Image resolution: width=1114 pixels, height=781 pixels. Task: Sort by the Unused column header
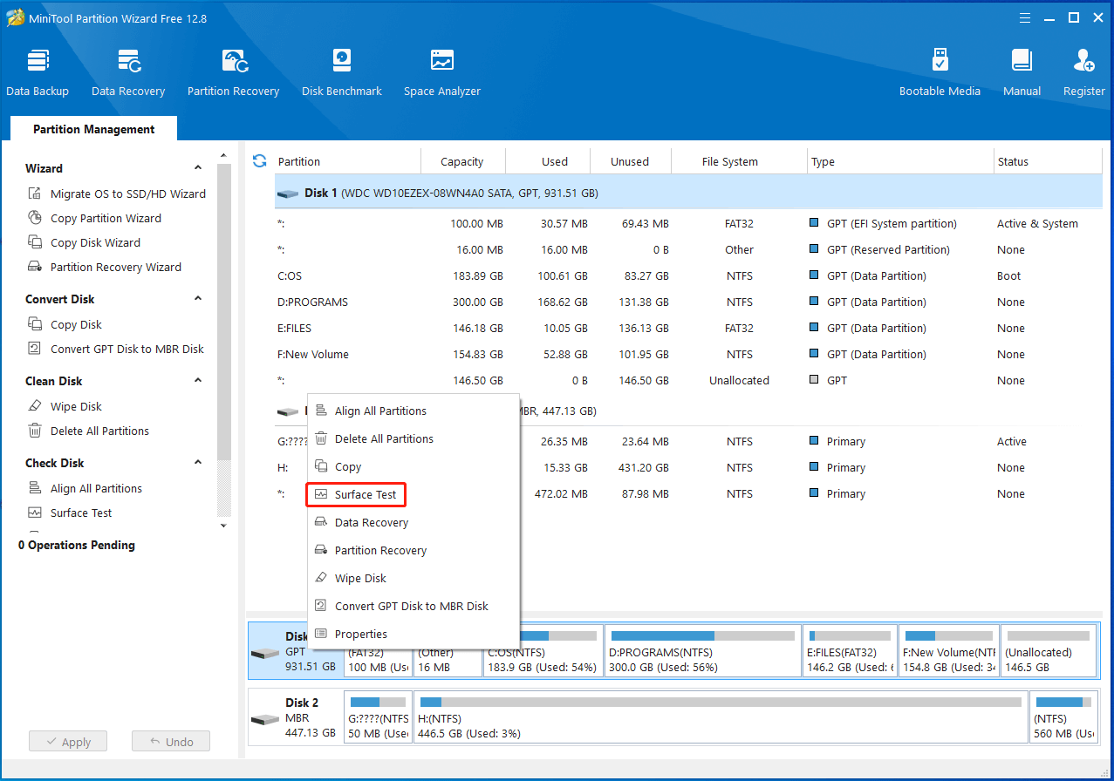[x=630, y=161]
